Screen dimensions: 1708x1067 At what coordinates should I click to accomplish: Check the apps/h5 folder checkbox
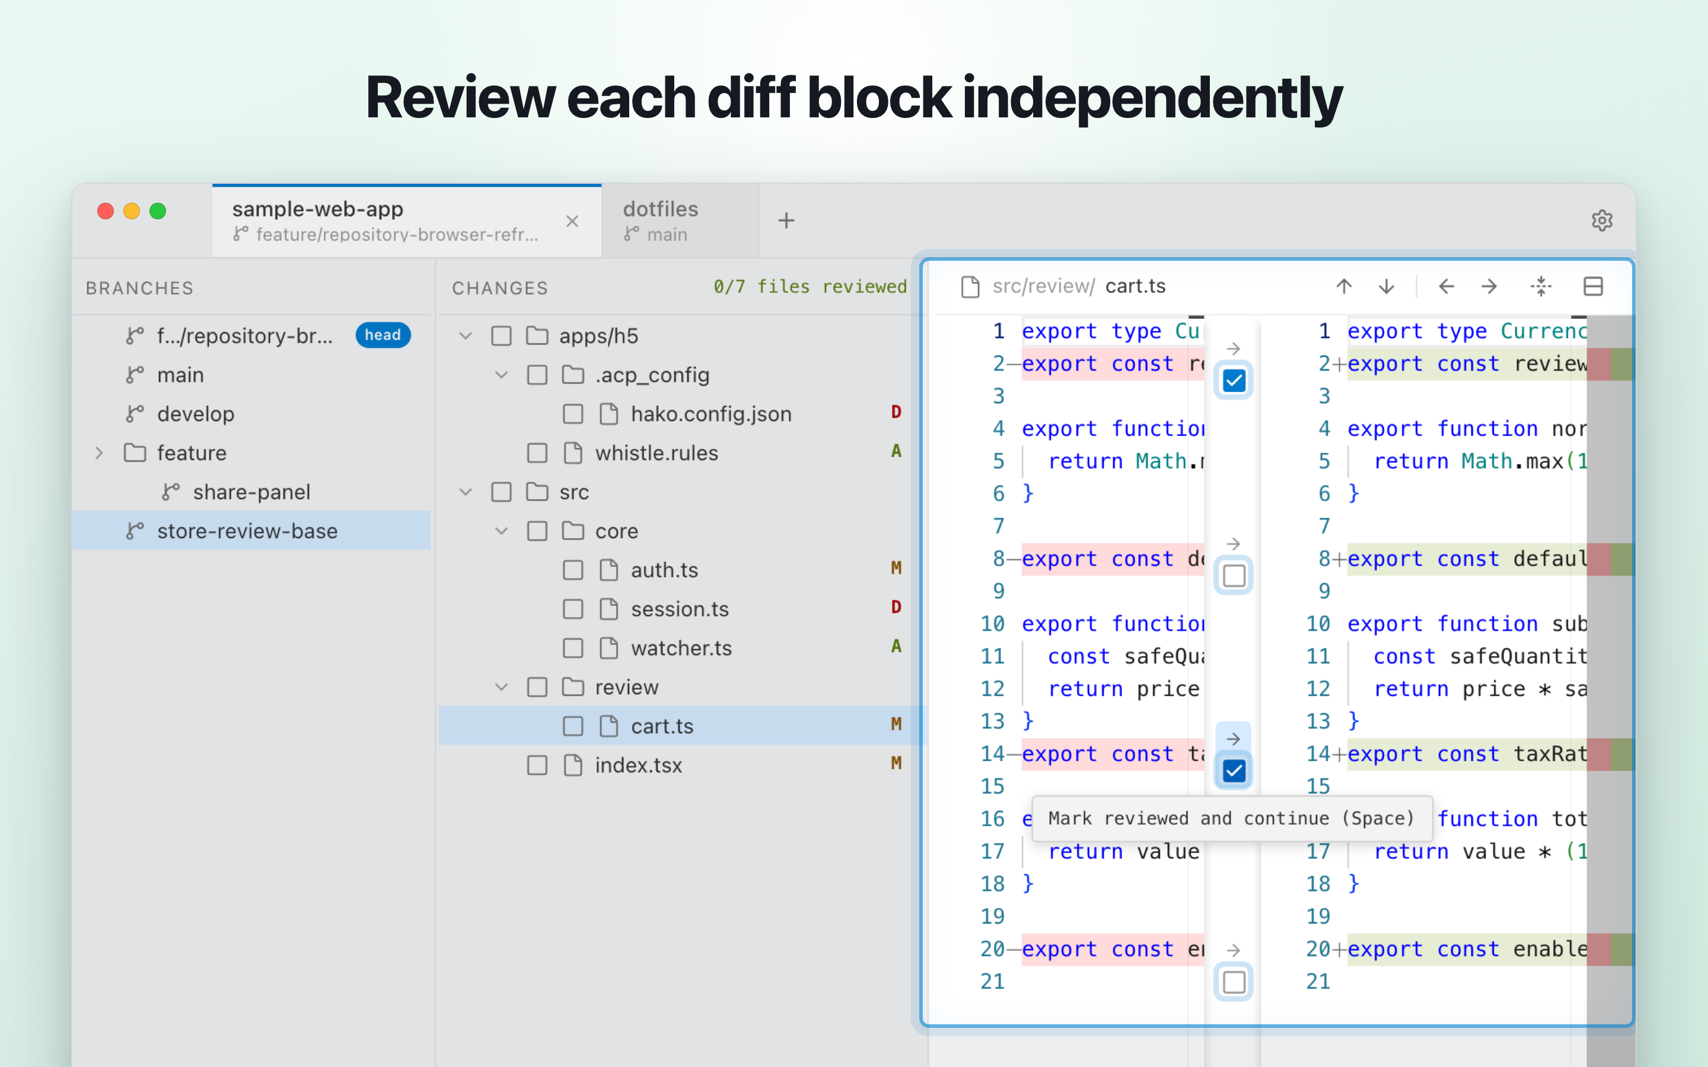(501, 336)
